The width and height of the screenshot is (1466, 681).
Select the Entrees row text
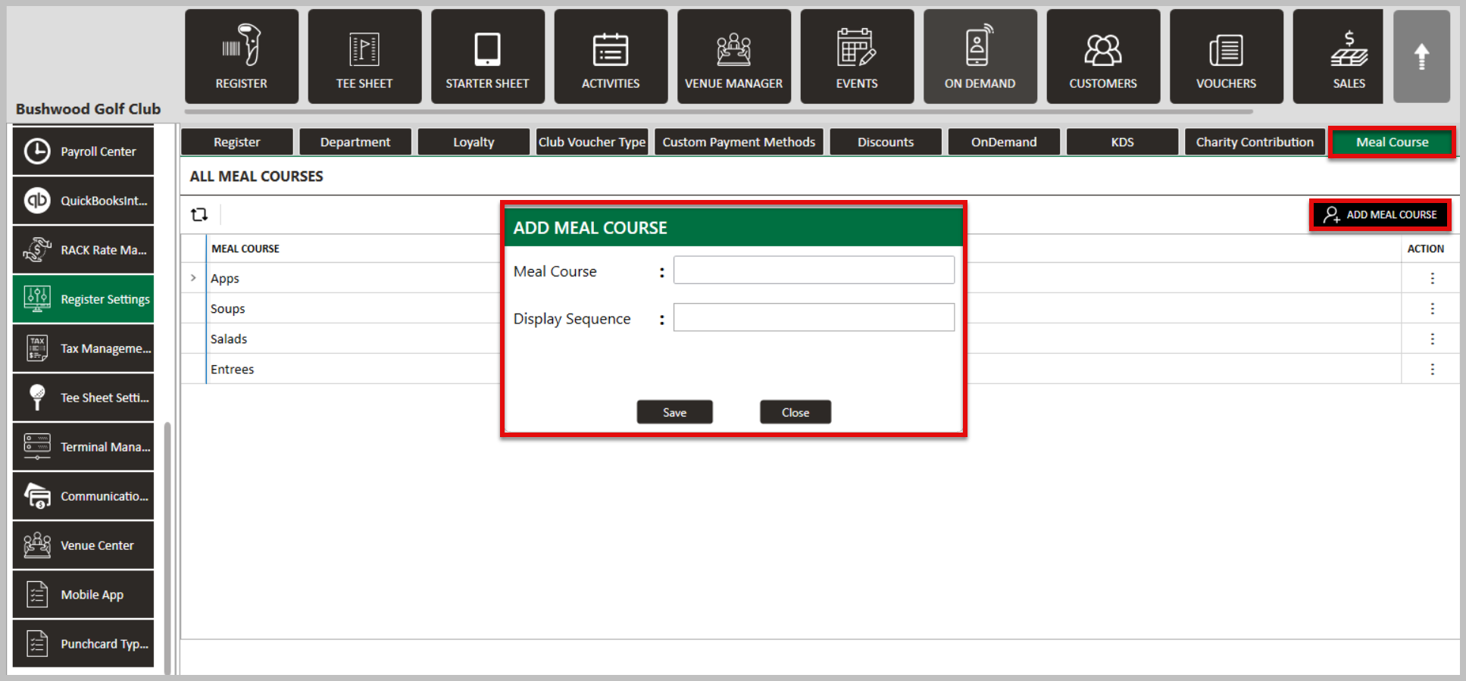click(x=233, y=369)
